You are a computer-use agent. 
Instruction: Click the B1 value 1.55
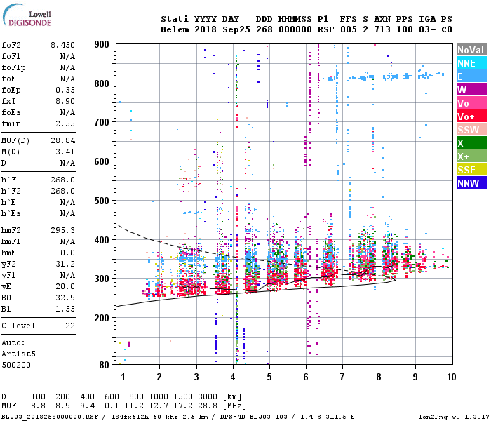[x=65, y=309]
